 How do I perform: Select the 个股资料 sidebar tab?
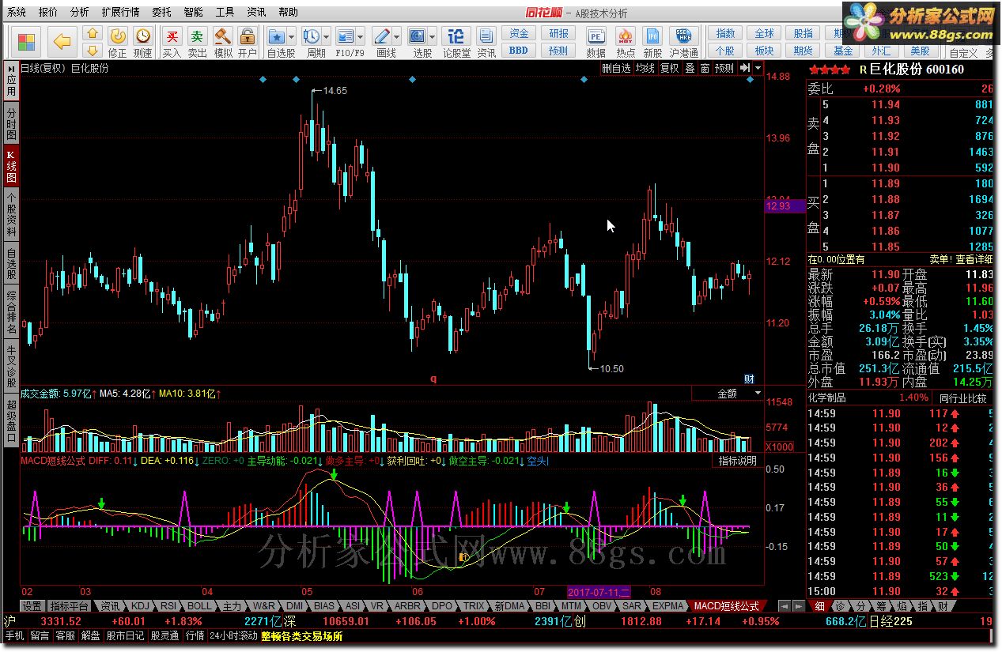[x=11, y=214]
